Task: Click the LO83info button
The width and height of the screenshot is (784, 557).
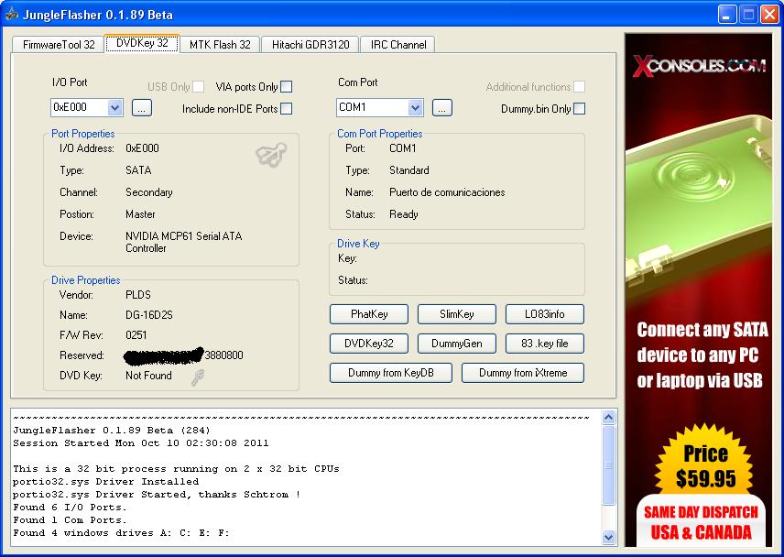Action: pos(545,314)
